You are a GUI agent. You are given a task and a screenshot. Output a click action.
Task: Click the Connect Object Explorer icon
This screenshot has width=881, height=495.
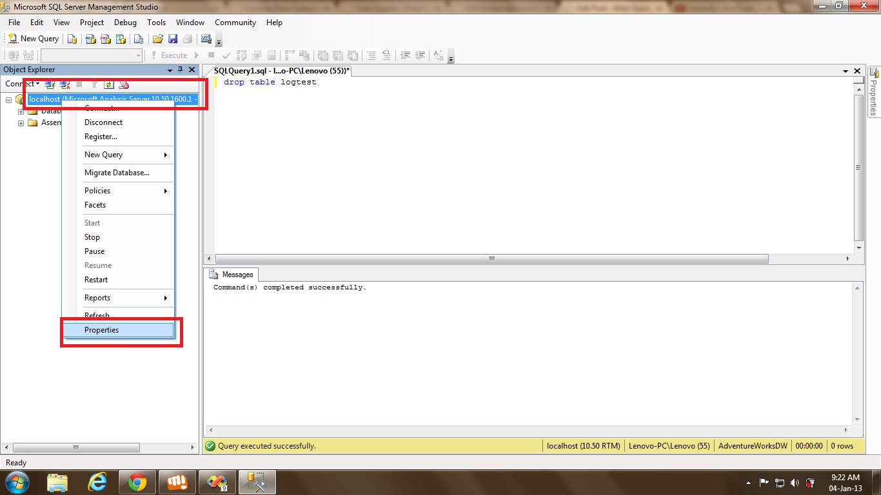[x=50, y=84]
